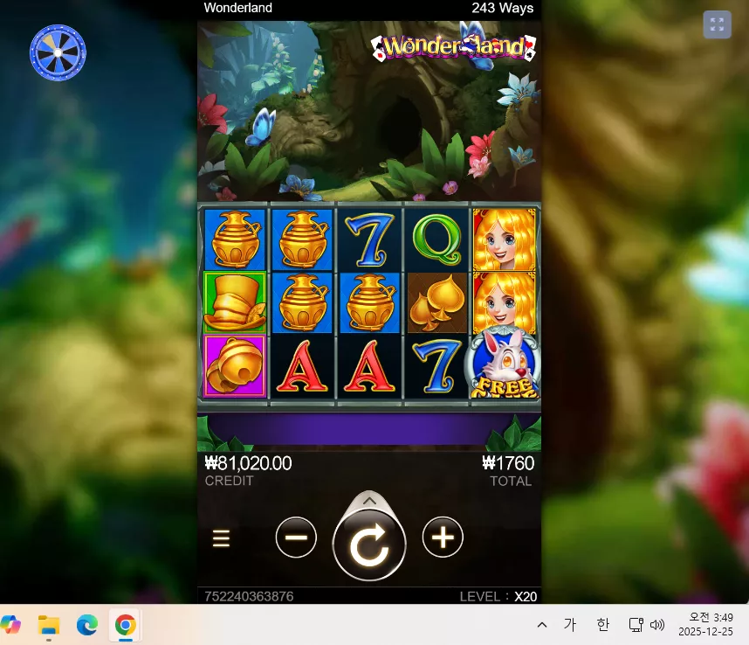
Task: Open the blue prize wheel icon
Action: pyautogui.click(x=58, y=52)
